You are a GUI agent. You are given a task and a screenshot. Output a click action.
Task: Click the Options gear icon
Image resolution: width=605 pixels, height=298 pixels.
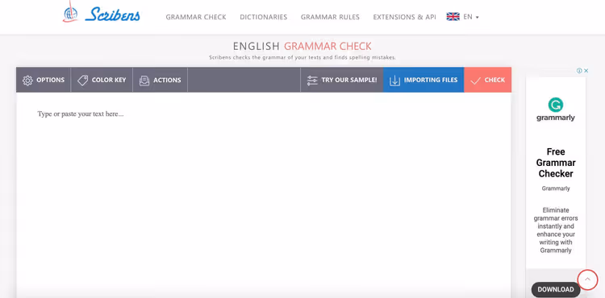tap(27, 81)
